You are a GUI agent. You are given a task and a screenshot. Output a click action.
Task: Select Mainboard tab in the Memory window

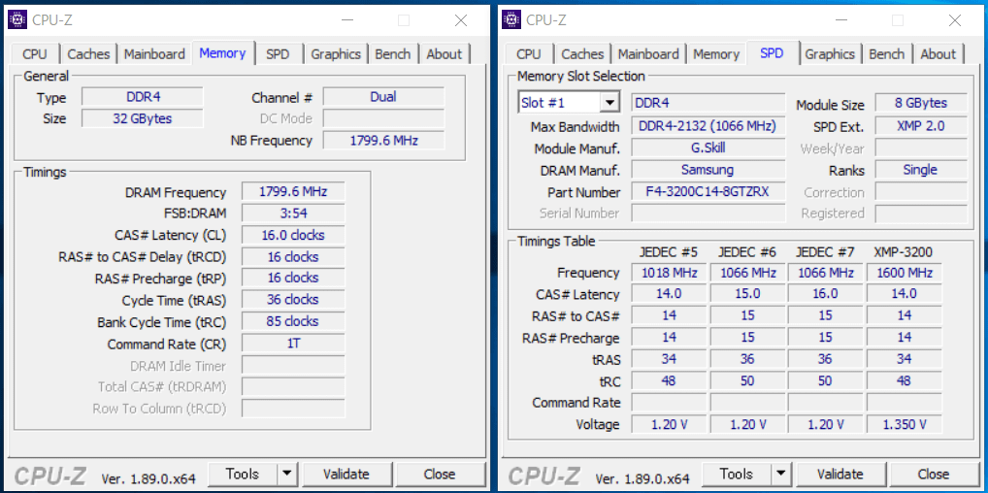(154, 54)
